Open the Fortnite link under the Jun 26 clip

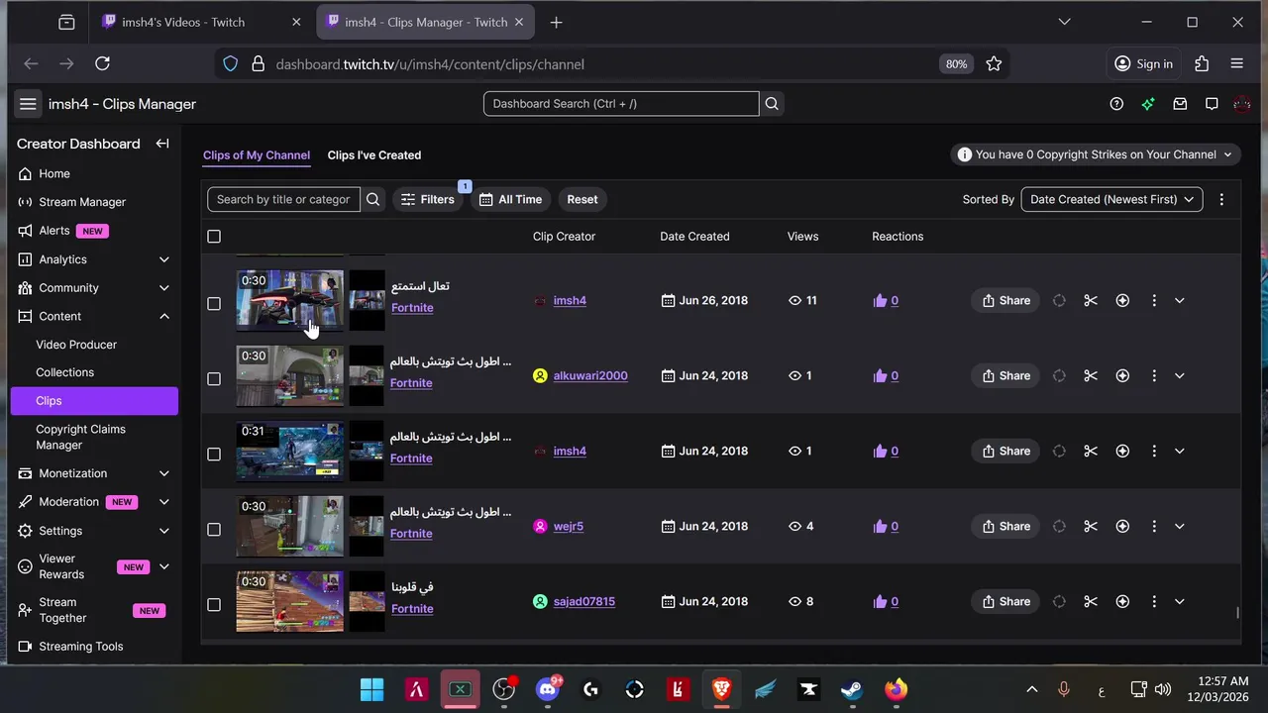coord(412,308)
